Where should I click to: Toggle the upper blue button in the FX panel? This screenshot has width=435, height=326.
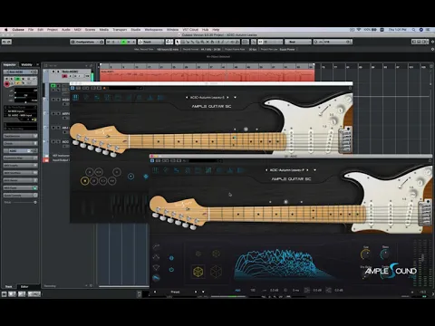171,258
